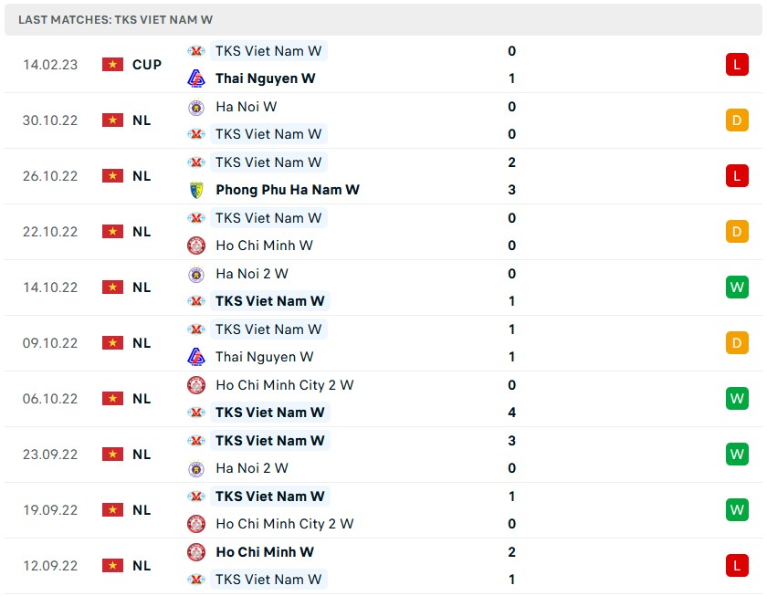Open the TKS Viet Nam W team link
This screenshot has width=767, height=596.
268,51
